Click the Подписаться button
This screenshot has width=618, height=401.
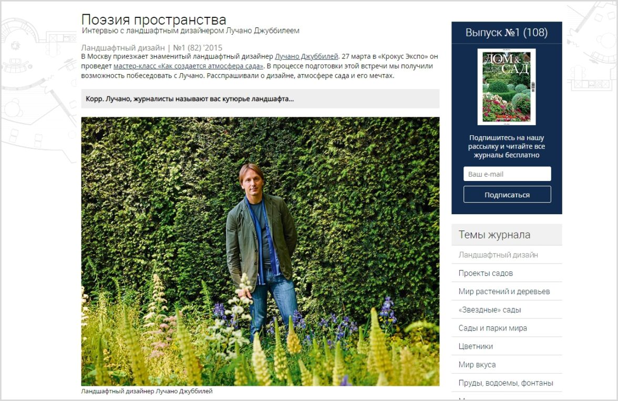point(507,195)
